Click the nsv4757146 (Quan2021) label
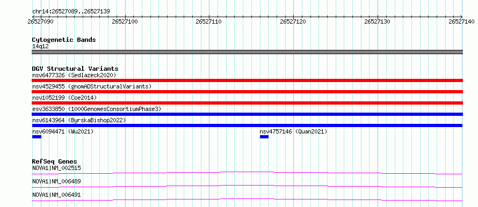 pos(293,131)
